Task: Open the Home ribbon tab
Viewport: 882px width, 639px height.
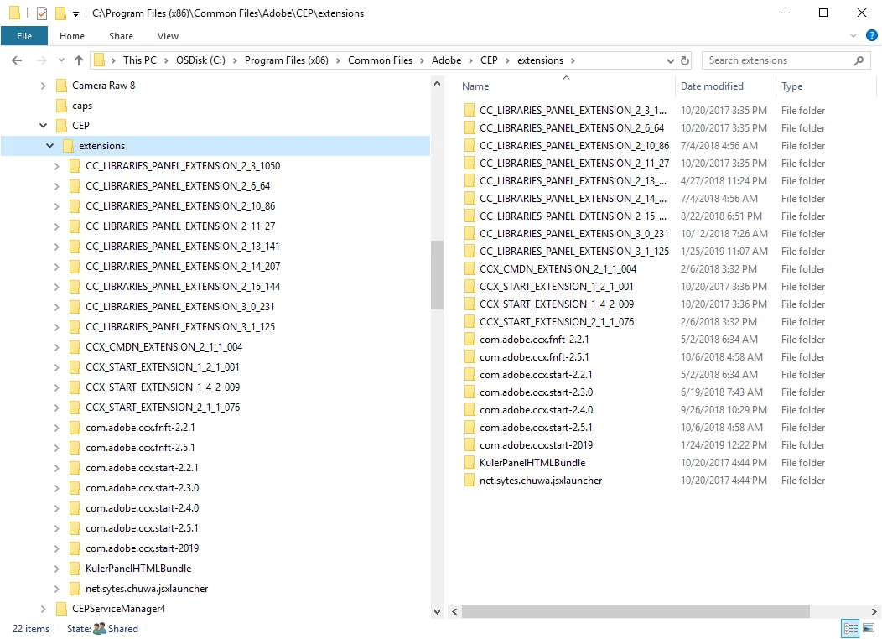Action: (x=72, y=36)
